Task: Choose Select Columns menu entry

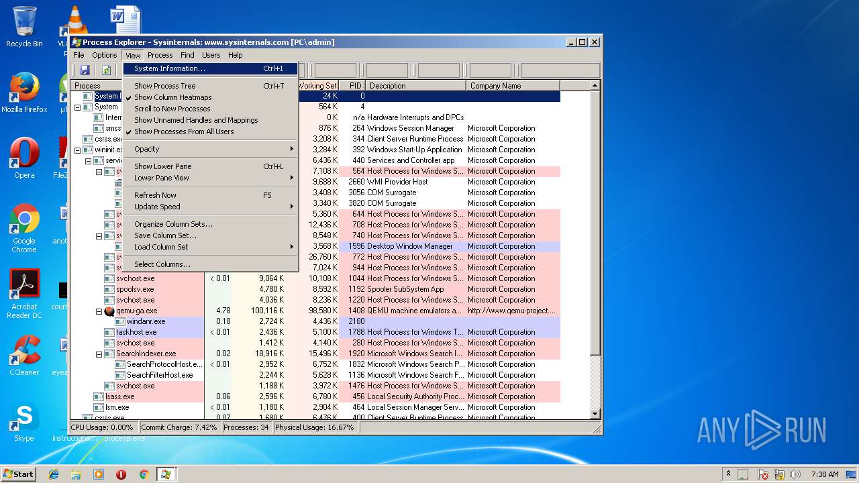Action: [x=211, y=264]
